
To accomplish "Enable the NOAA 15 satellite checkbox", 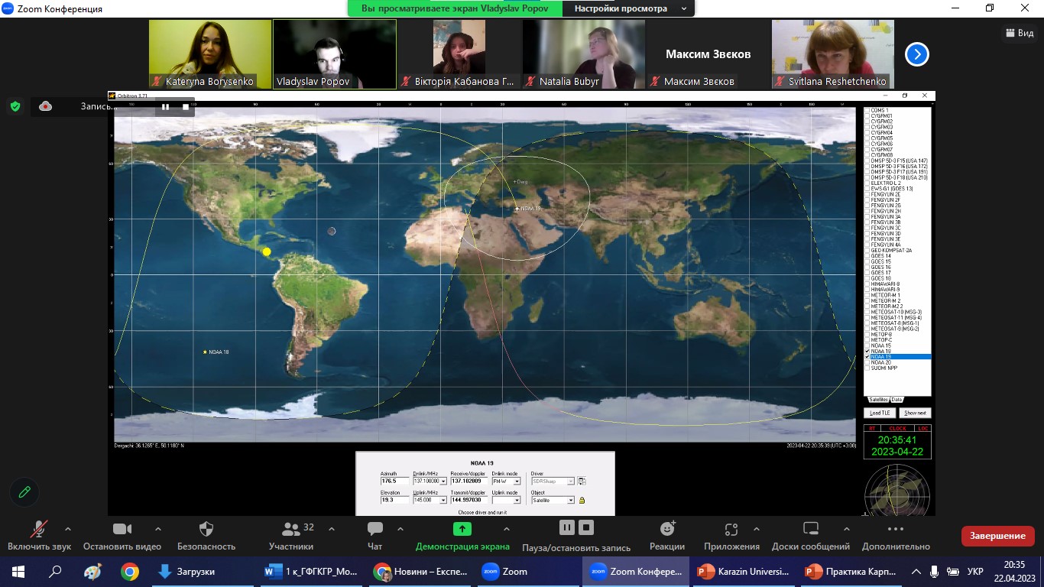I will point(867,345).
